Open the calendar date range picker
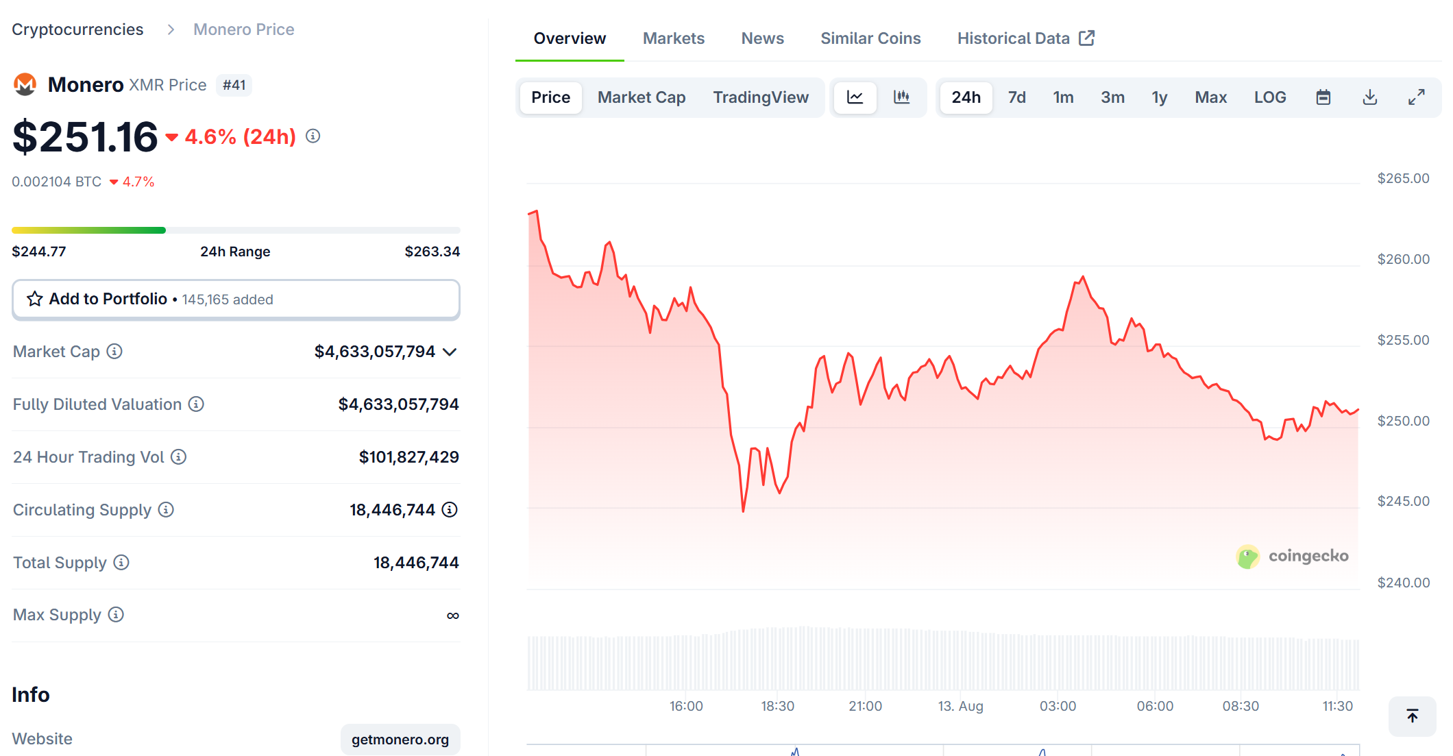 1323,97
